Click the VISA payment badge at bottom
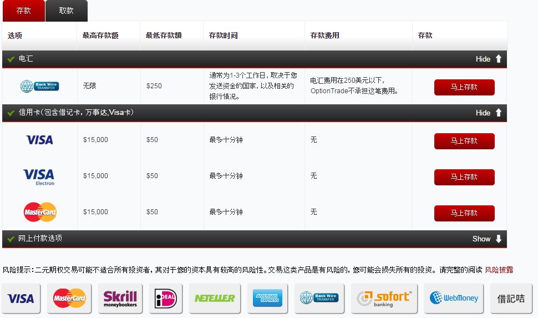538x318 pixels. pyautogui.click(x=21, y=299)
